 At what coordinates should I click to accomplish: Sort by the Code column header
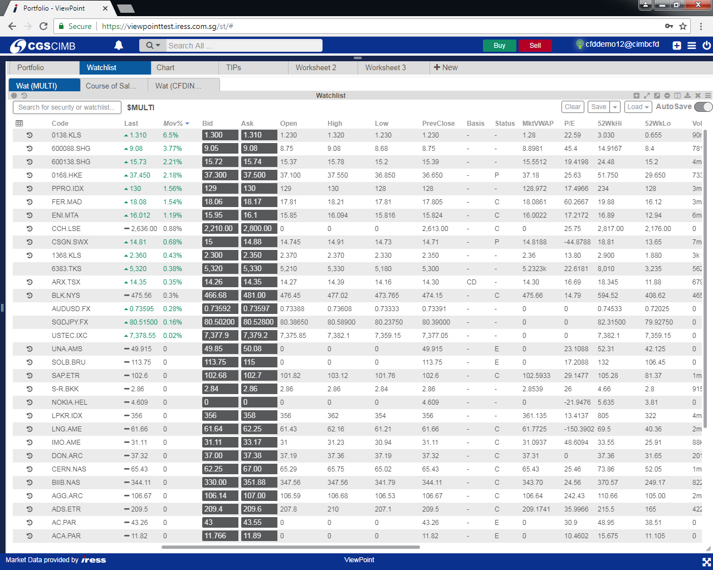tap(60, 124)
